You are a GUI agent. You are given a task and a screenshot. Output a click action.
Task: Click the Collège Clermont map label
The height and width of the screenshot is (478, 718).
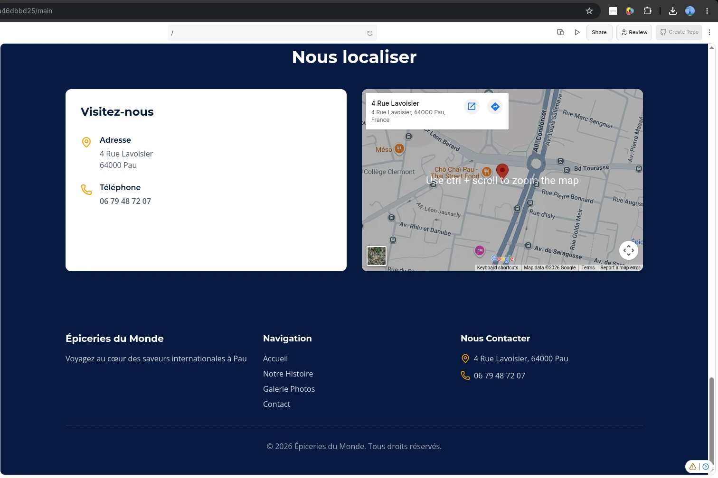click(389, 172)
